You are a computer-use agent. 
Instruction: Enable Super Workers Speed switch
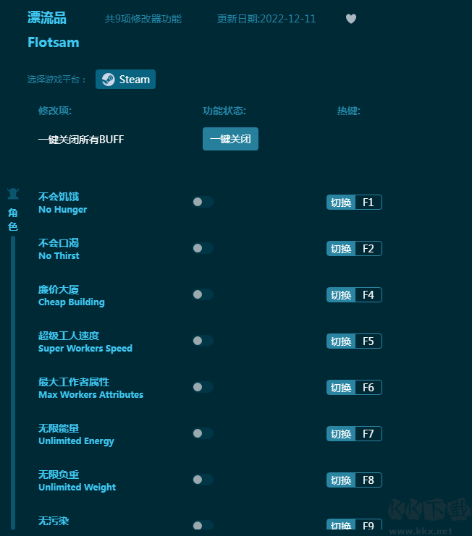point(203,341)
